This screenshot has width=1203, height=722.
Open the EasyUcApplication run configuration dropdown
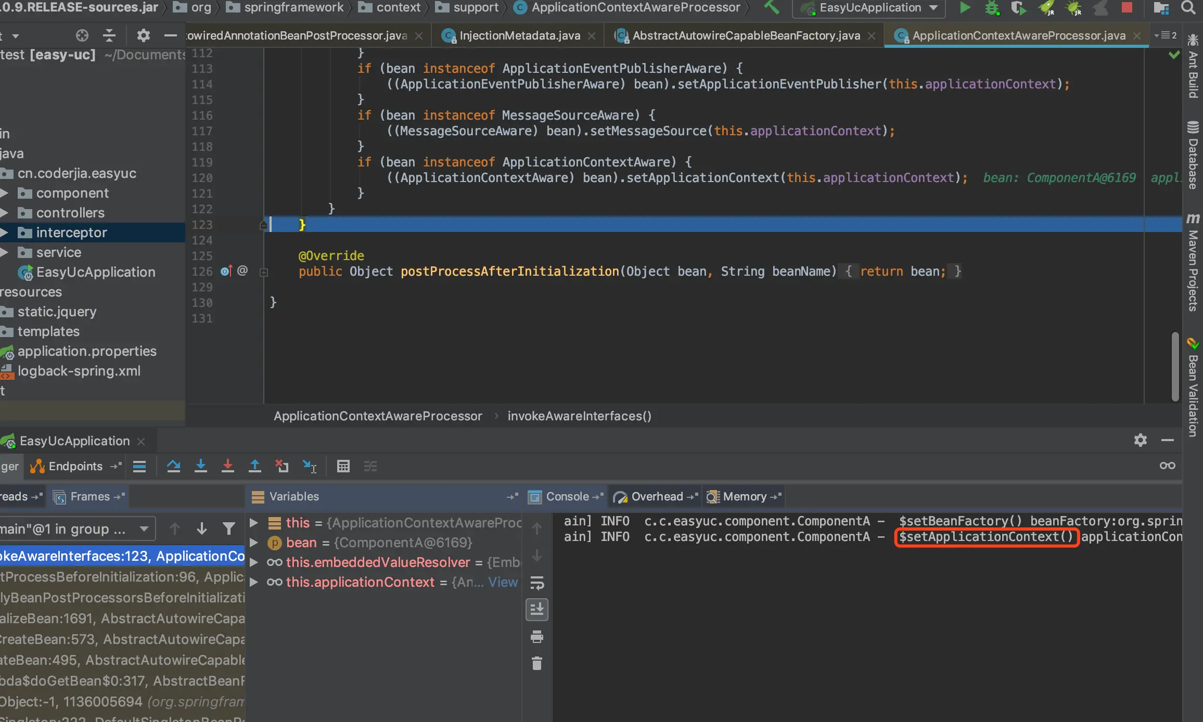(870, 8)
